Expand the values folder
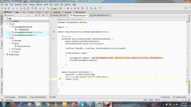191x107 pixels. [10, 52]
